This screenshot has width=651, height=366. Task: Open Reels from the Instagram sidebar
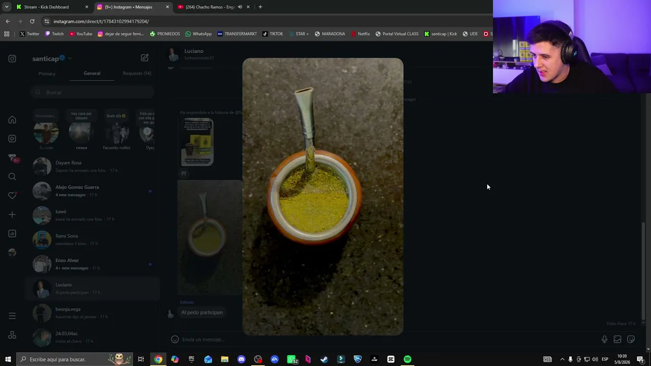pyautogui.click(x=12, y=139)
